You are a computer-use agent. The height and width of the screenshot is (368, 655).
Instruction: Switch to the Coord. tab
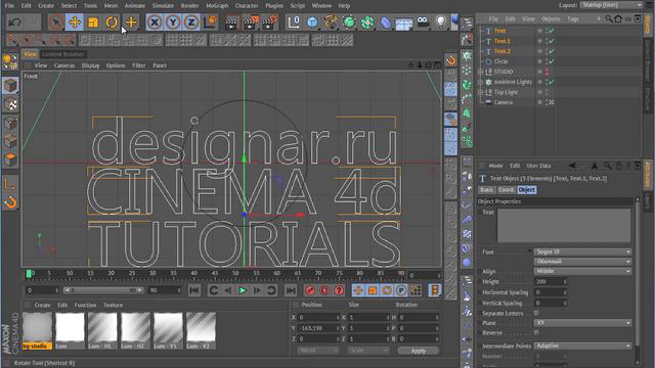pyautogui.click(x=507, y=190)
